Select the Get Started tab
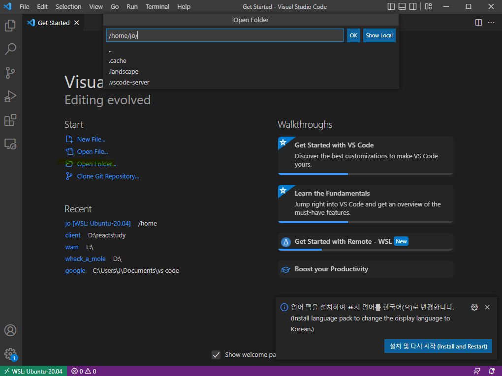This screenshot has width=502, height=376. [x=53, y=23]
